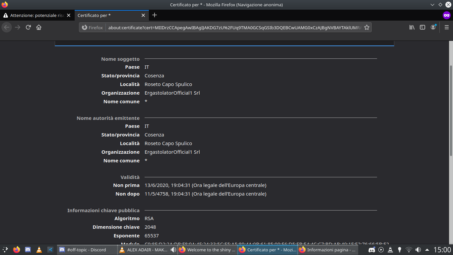Click the VLC cone tray icon

(x=390, y=250)
